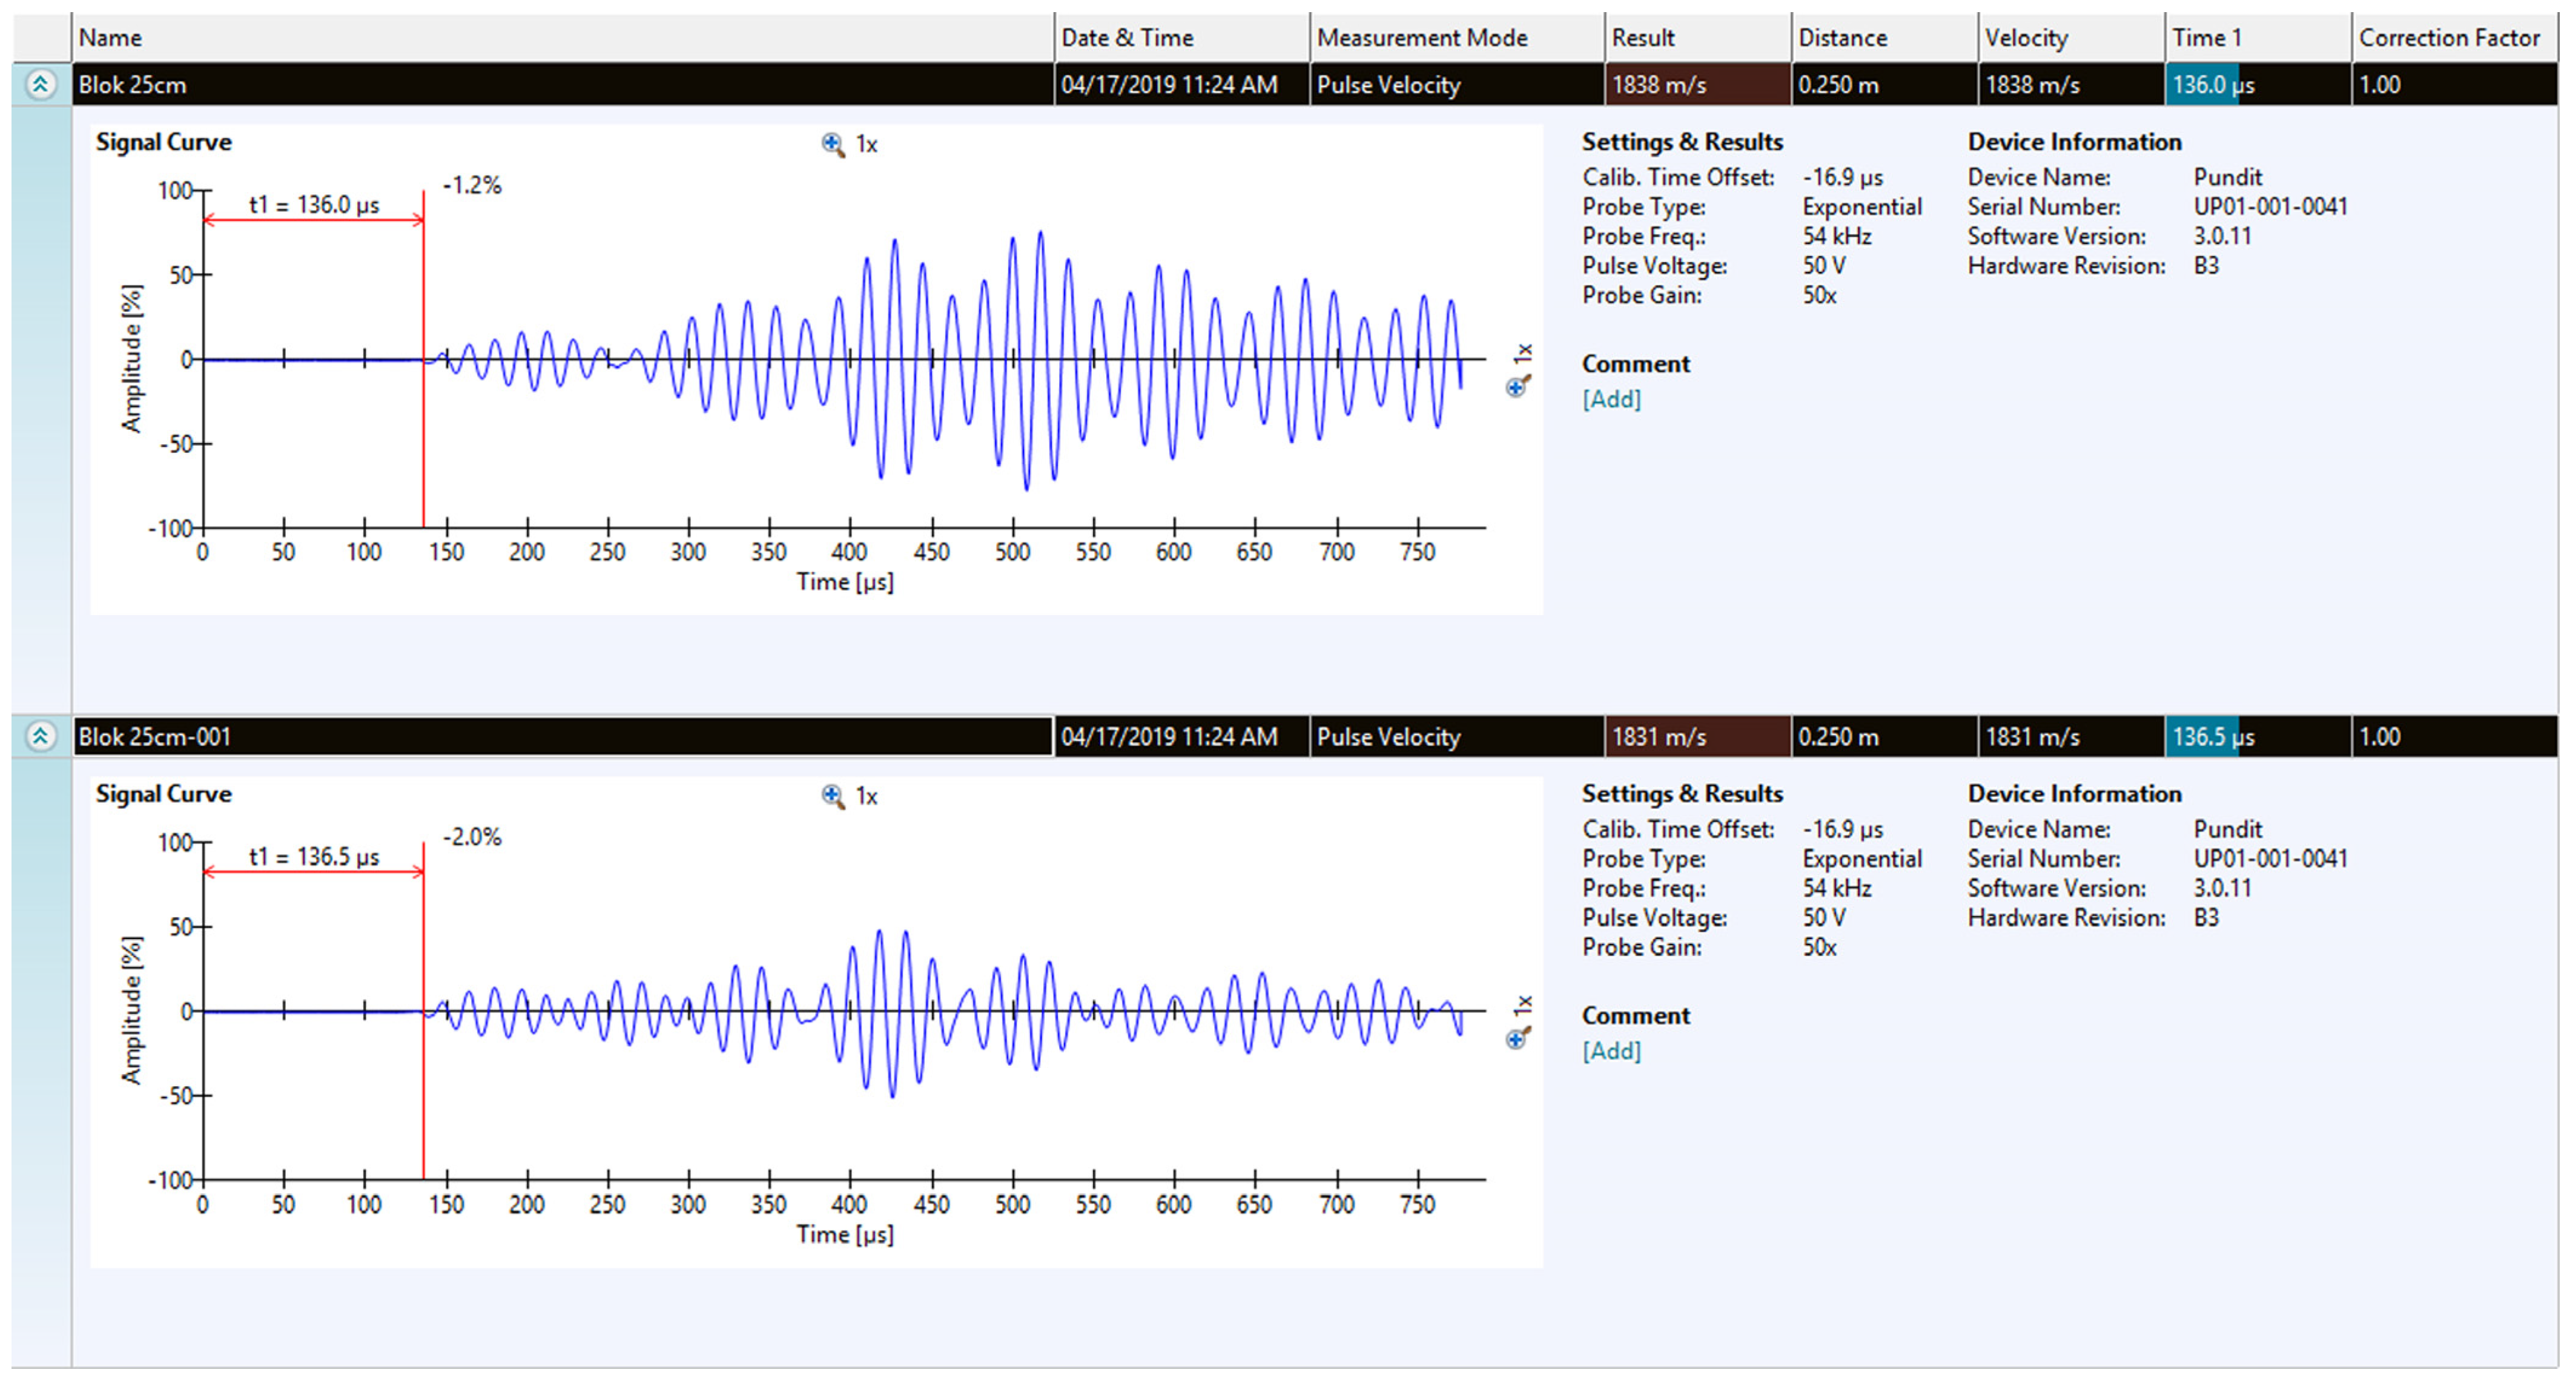Collapse the Blok 25cm-001 measurement row
The height and width of the screenshot is (1381, 2576).
[x=40, y=737]
